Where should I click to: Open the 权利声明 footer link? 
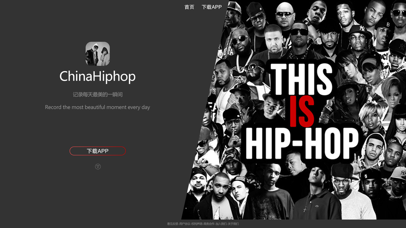tap(197, 224)
